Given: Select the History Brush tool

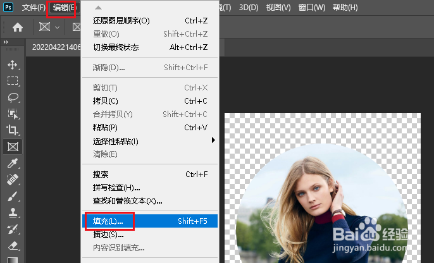Looking at the screenshot, I should [13, 229].
